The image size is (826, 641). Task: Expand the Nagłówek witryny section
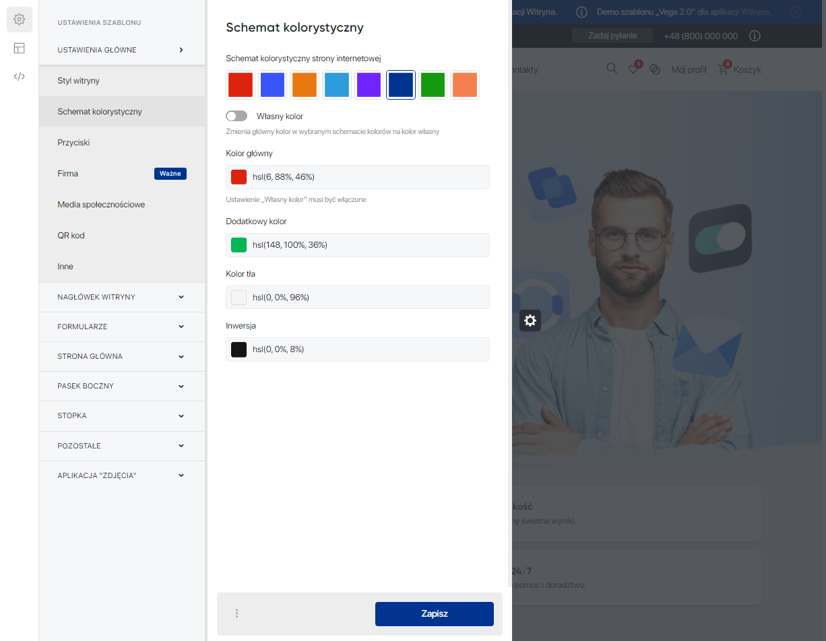tap(121, 297)
